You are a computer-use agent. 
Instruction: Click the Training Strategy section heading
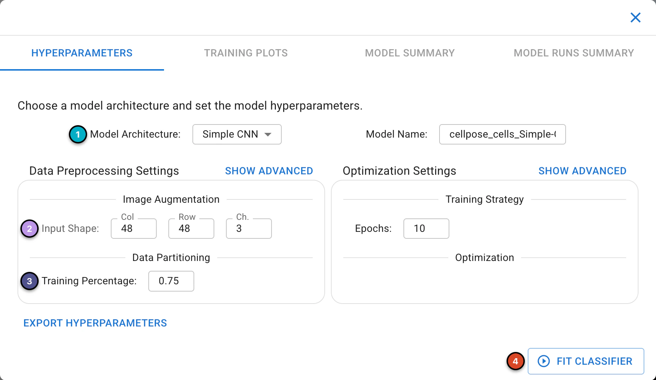coord(485,199)
